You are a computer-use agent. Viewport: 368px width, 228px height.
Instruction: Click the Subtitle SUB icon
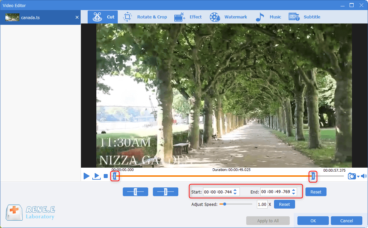(x=294, y=17)
